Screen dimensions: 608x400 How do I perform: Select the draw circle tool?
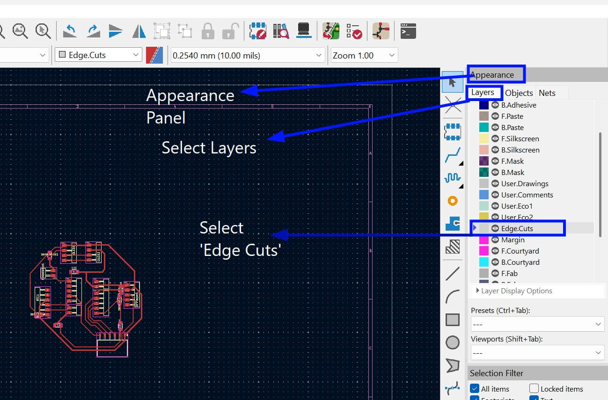(453, 343)
